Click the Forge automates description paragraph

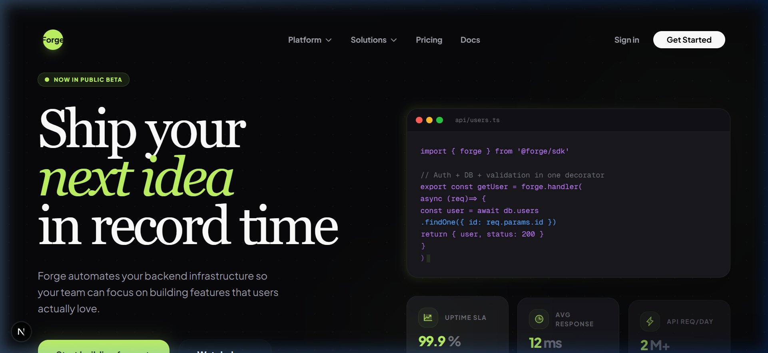[x=158, y=292]
